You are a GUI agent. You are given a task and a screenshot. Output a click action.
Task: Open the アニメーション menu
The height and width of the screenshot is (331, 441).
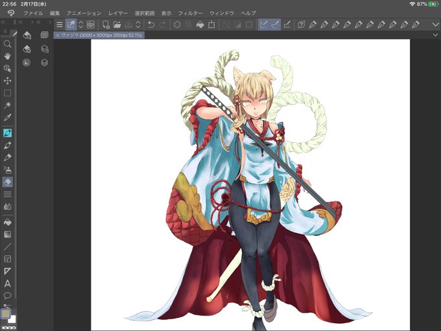tap(84, 13)
